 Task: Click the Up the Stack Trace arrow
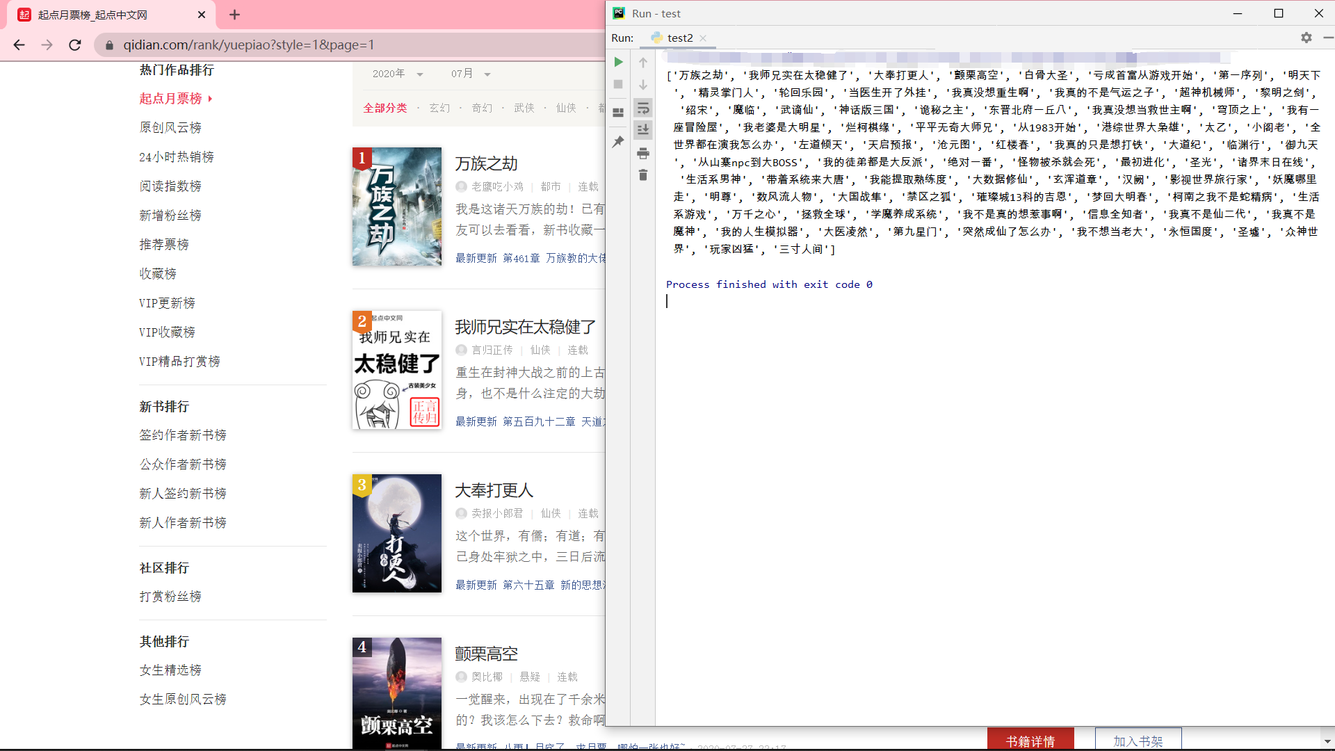click(643, 62)
